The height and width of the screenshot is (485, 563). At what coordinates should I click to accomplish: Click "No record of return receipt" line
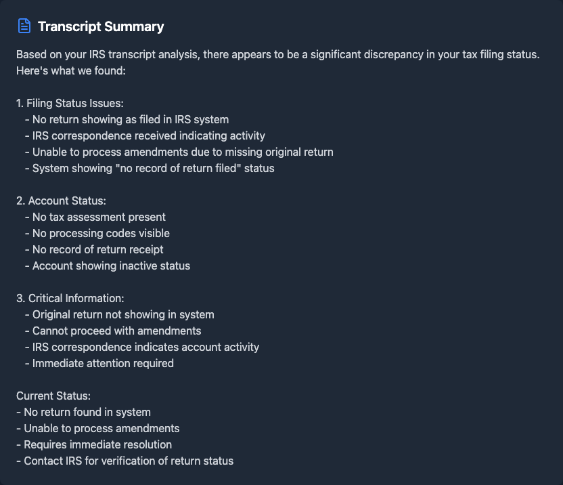point(98,249)
